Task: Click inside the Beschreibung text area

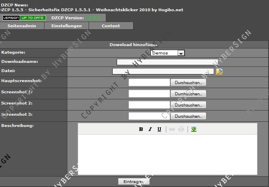Action: [167, 154]
